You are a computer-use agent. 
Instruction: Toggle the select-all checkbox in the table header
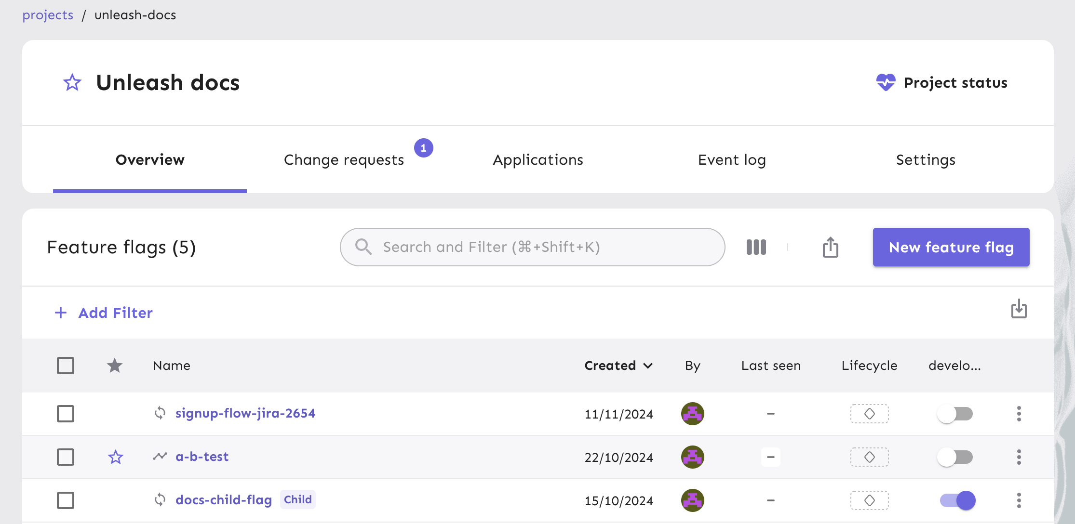pos(66,366)
